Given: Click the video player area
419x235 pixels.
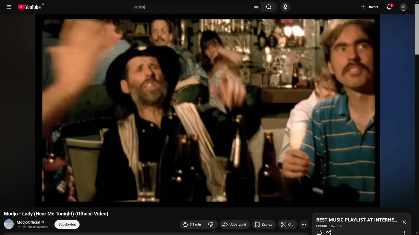Looking at the screenshot, I should click(x=207, y=110).
